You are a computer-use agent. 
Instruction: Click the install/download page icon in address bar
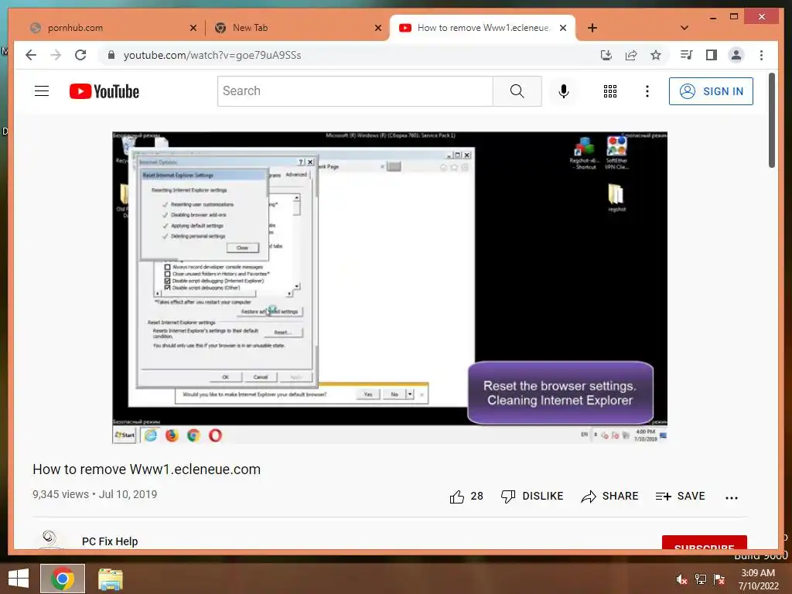(606, 55)
